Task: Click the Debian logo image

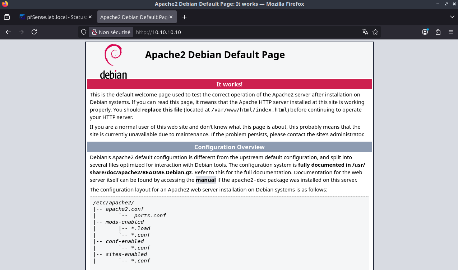Action: point(114,61)
